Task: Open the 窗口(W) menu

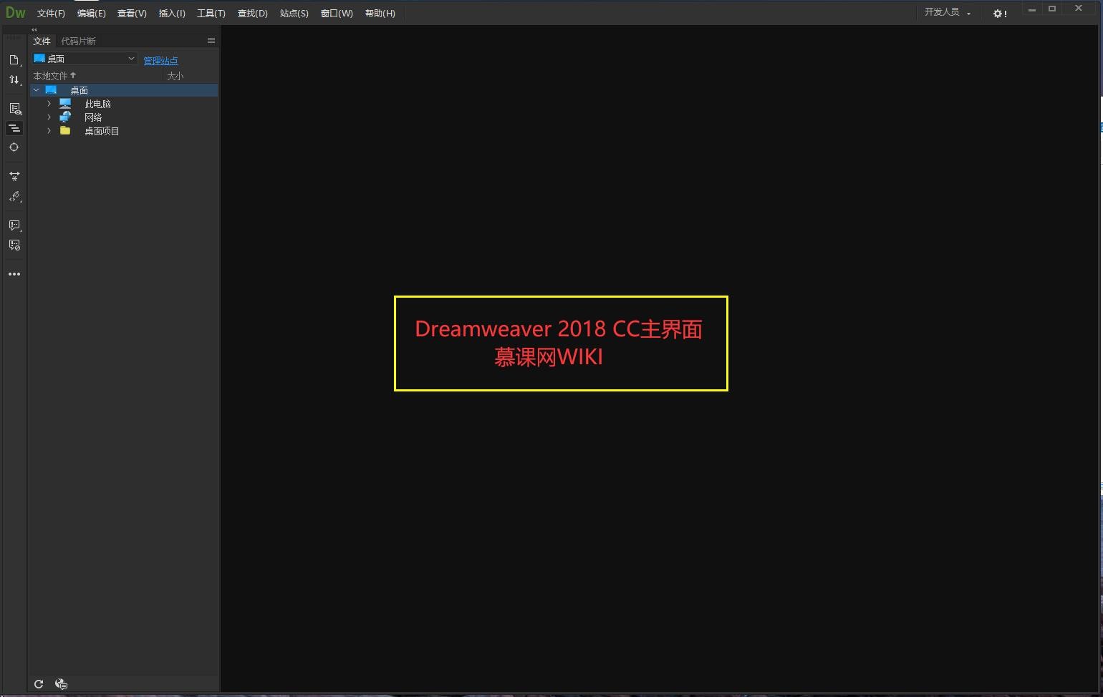Action: pos(337,14)
